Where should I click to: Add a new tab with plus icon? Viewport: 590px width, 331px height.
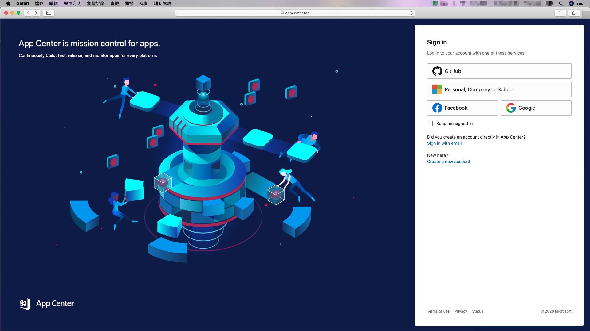point(586,15)
